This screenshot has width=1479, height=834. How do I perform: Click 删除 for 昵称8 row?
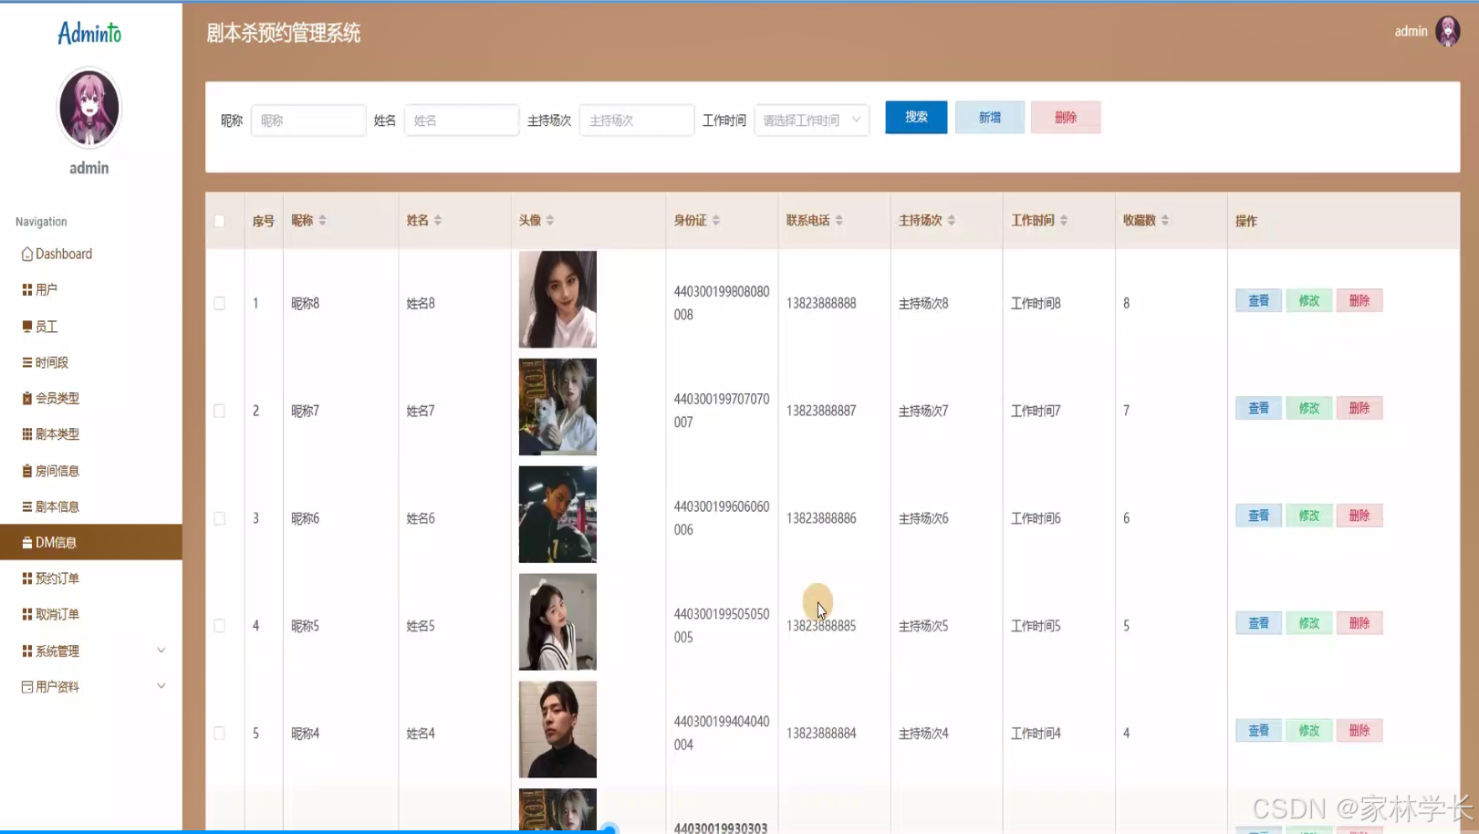point(1359,300)
